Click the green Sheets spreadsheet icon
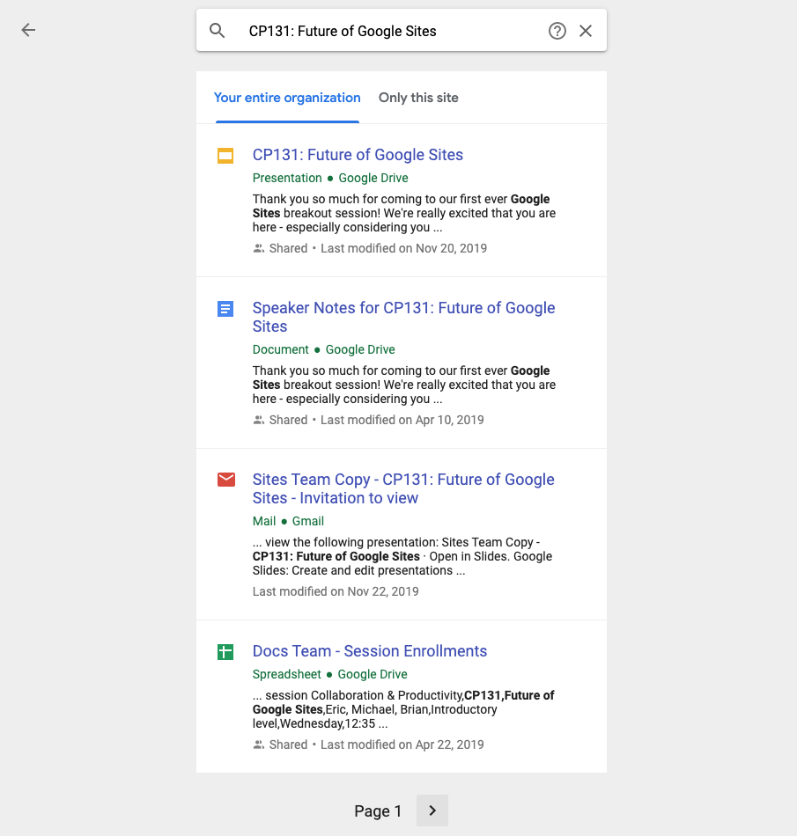This screenshot has height=836, width=797. tap(225, 651)
